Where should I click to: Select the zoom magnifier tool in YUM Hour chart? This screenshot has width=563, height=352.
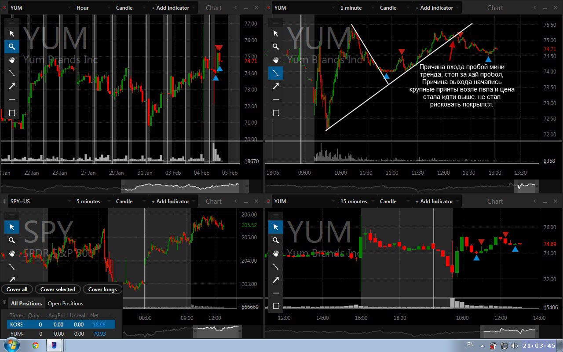[x=12, y=47]
